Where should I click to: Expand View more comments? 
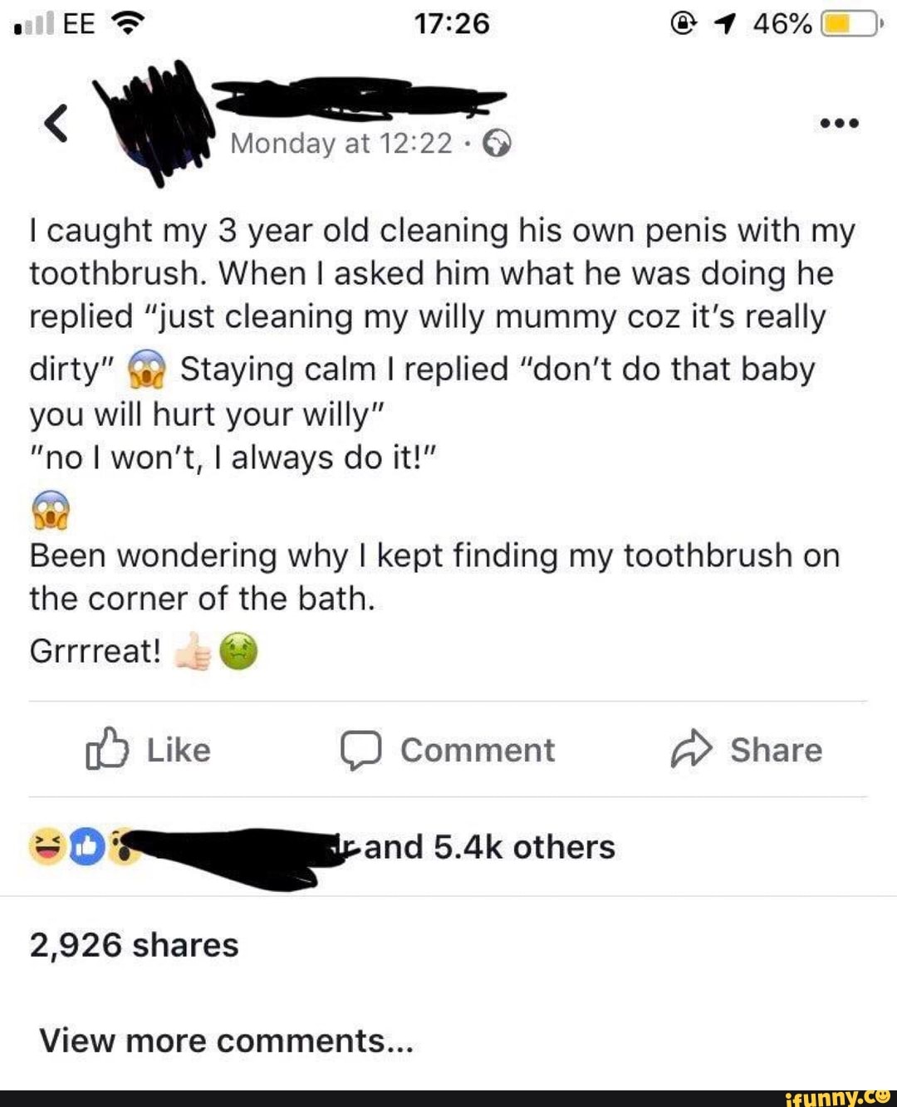tap(226, 1041)
